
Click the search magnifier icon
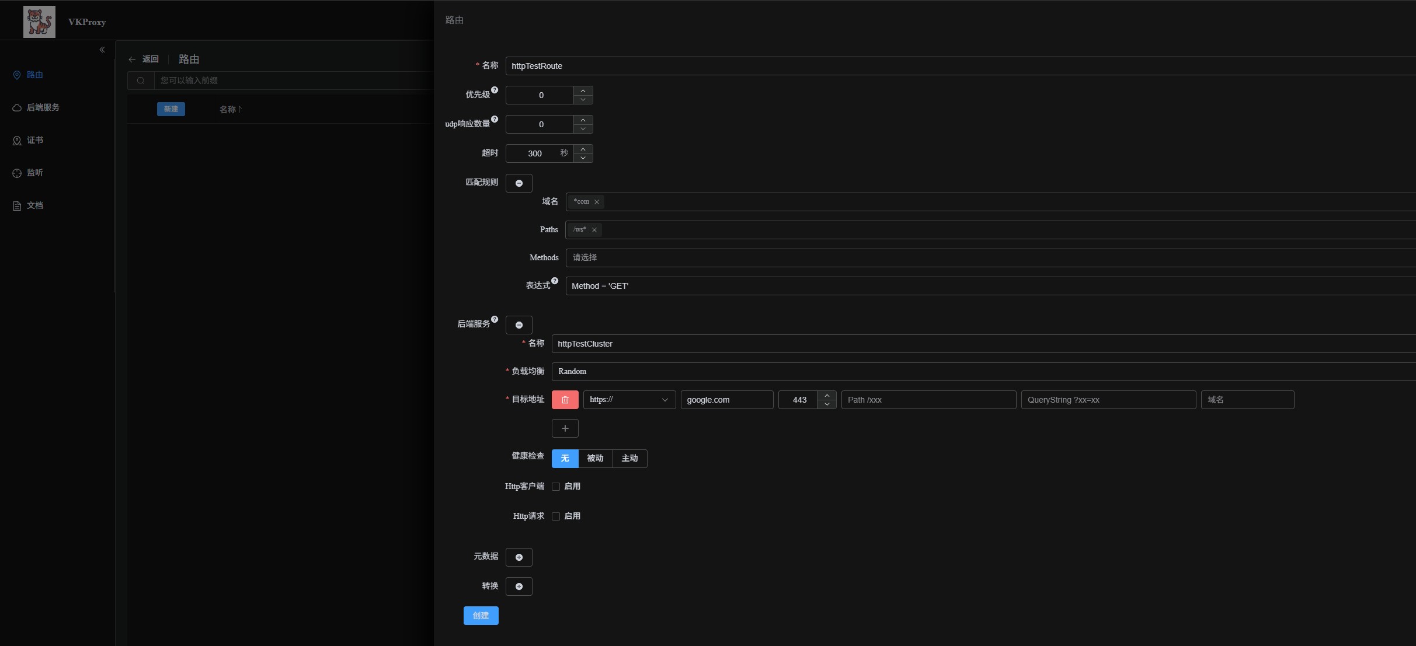coord(141,81)
